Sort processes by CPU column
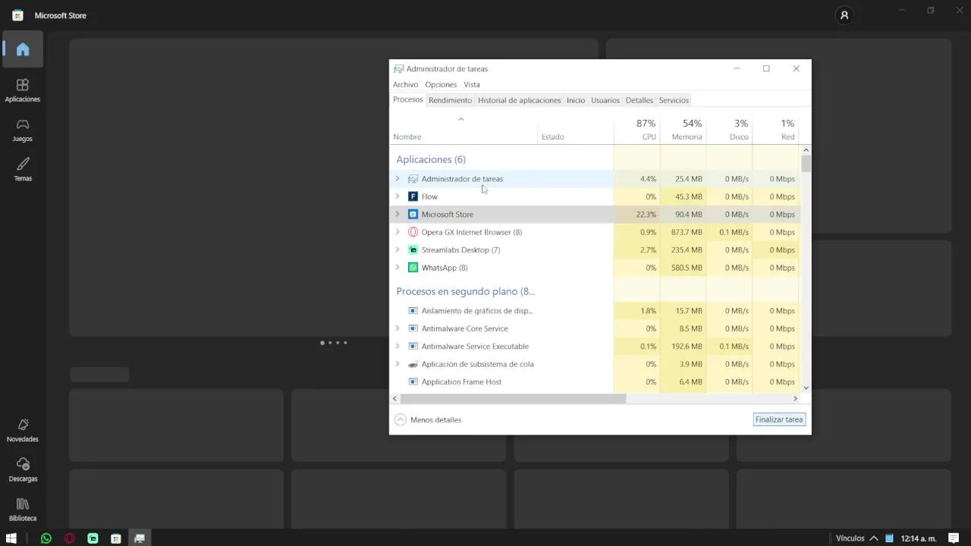This screenshot has width=971, height=546. (x=637, y=130)
